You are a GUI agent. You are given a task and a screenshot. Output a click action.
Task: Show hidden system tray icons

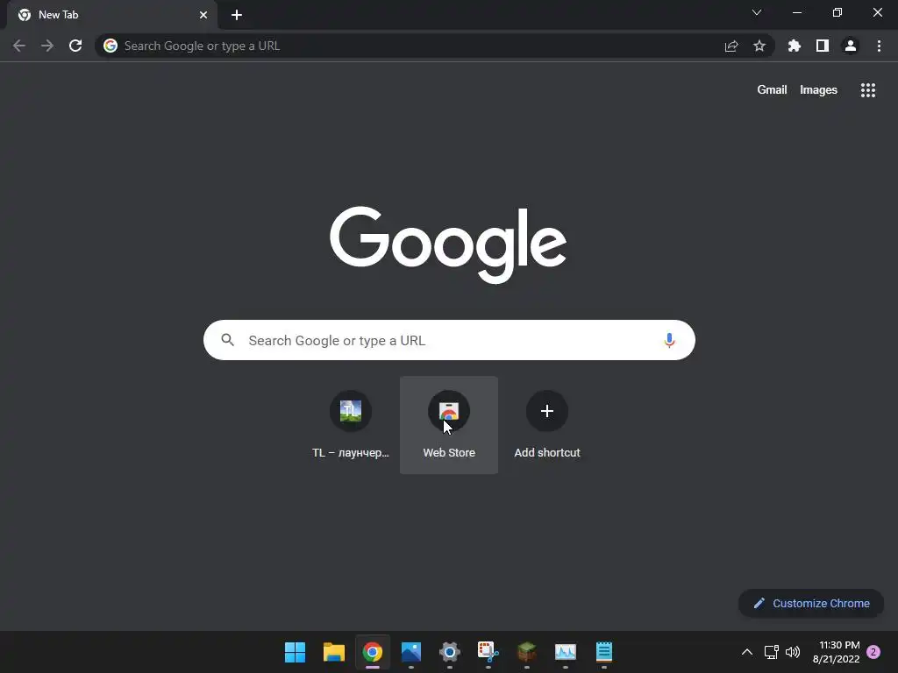tap(747, 652)
